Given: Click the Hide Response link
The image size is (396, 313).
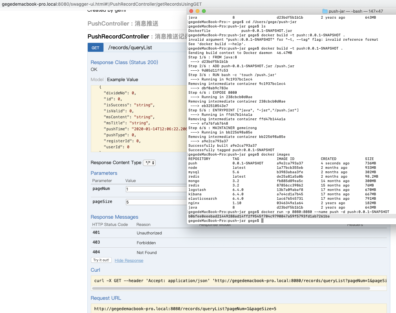Looking at the screenshot, I should pyautogui.click(x=129, y=261).
